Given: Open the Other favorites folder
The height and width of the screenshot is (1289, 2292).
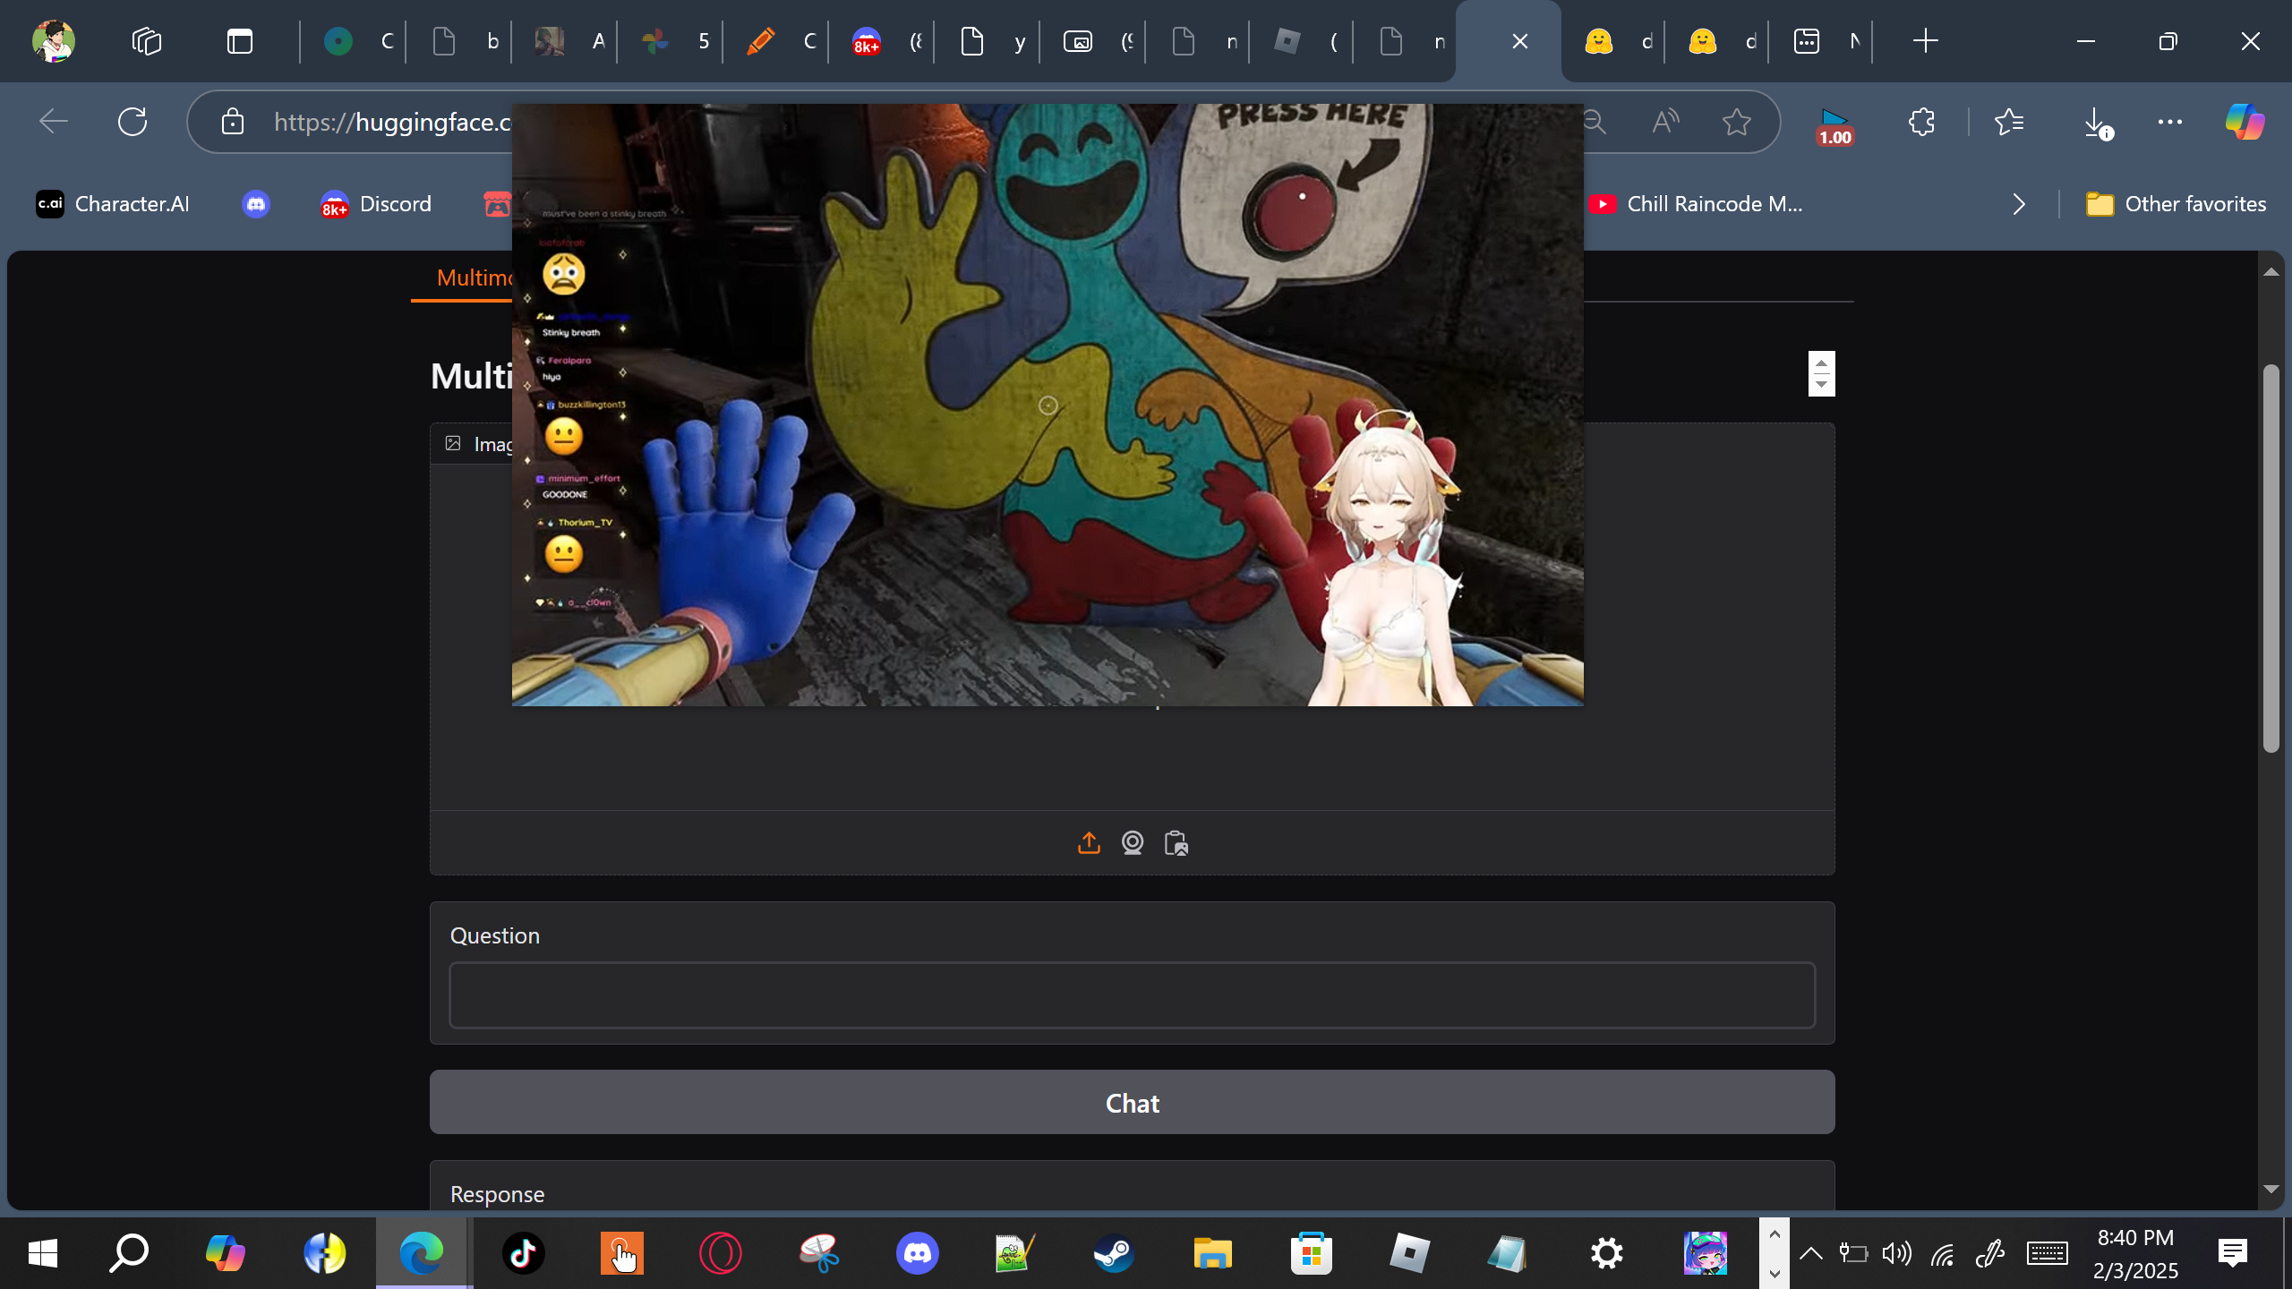Looking at the screenshot, I should 2176,204.
